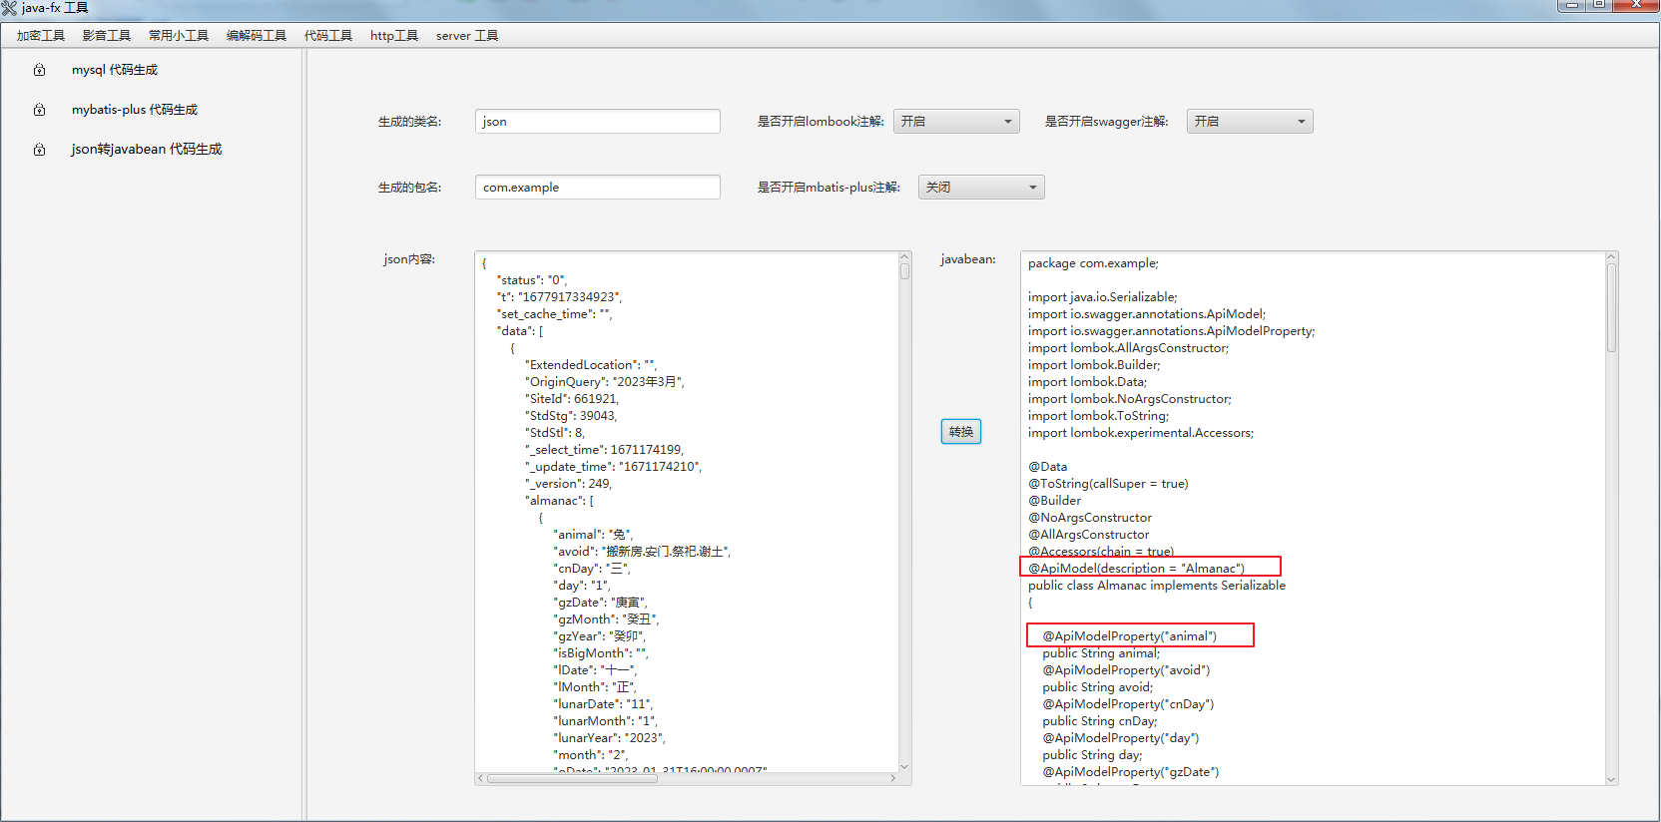Click the icon beside mybatis-plus 代码生成

click(40, 110)
